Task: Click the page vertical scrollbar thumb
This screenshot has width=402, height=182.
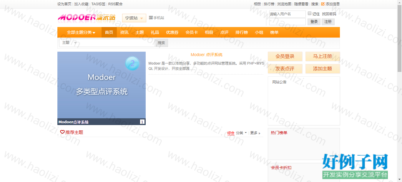Action: [400, 38]
